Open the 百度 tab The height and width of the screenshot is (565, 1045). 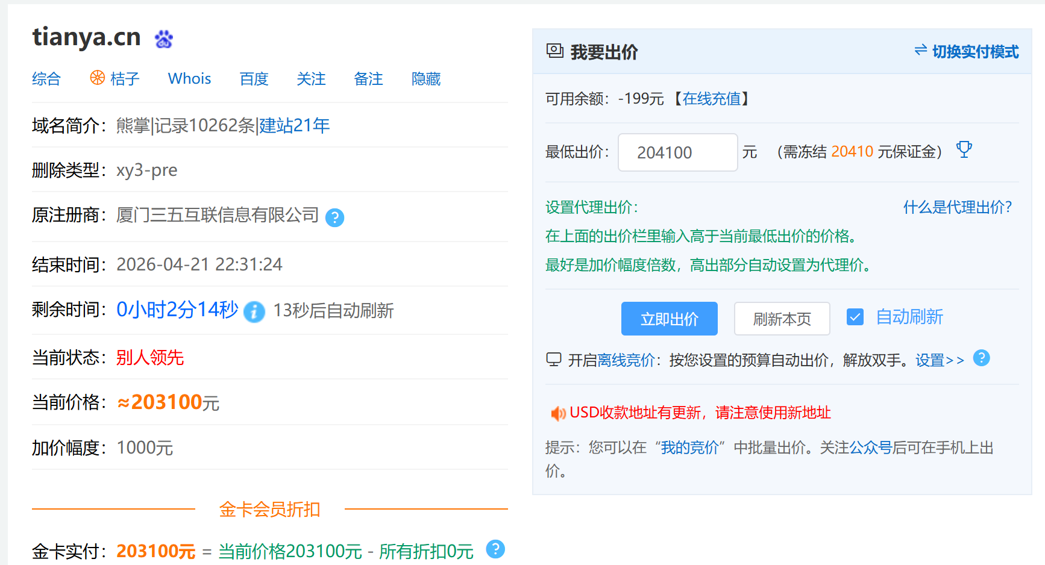point(254,79)
